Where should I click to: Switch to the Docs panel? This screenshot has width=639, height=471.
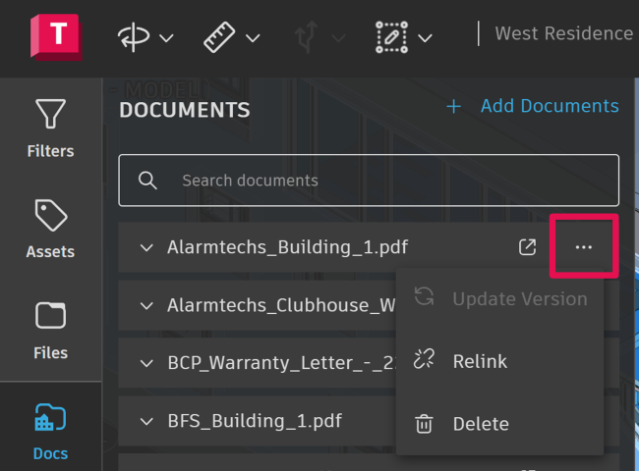50,430
